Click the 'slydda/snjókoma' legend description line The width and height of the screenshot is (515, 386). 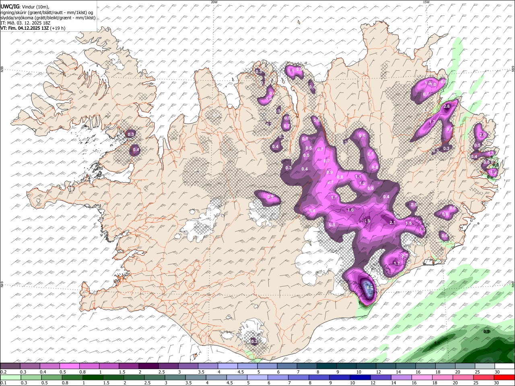pos(48,18)
